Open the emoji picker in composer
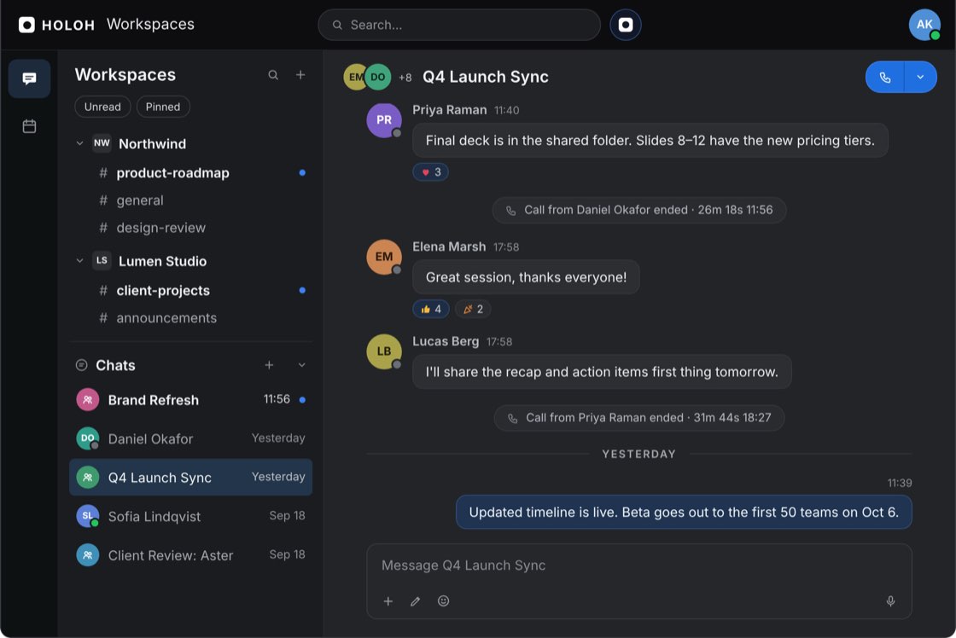Image resolution: width=956 pixels, height=638 pixels. coord(443,601)
